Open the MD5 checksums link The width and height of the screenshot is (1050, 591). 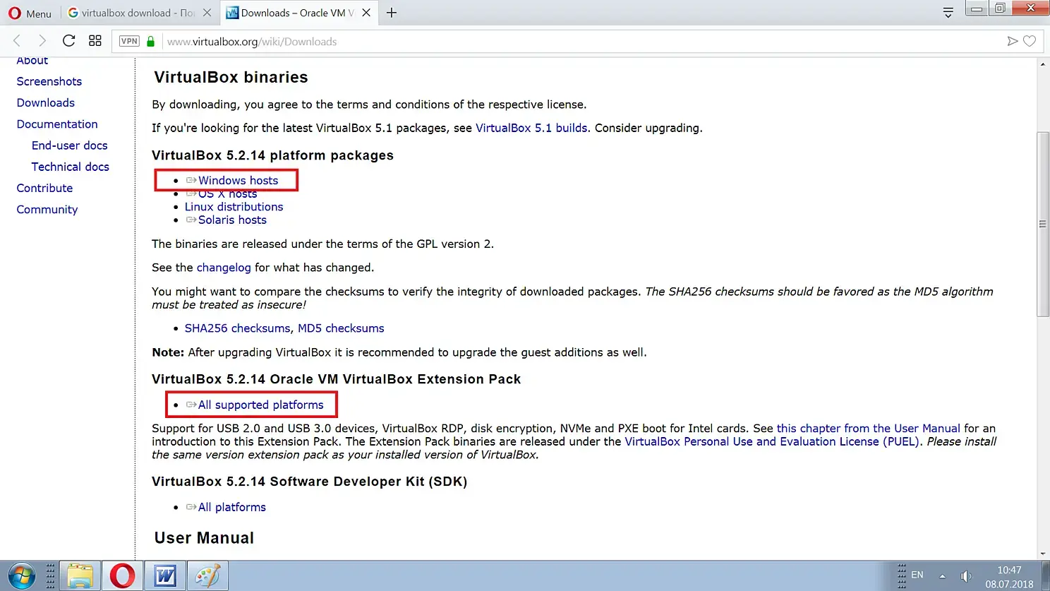point(341,328)
